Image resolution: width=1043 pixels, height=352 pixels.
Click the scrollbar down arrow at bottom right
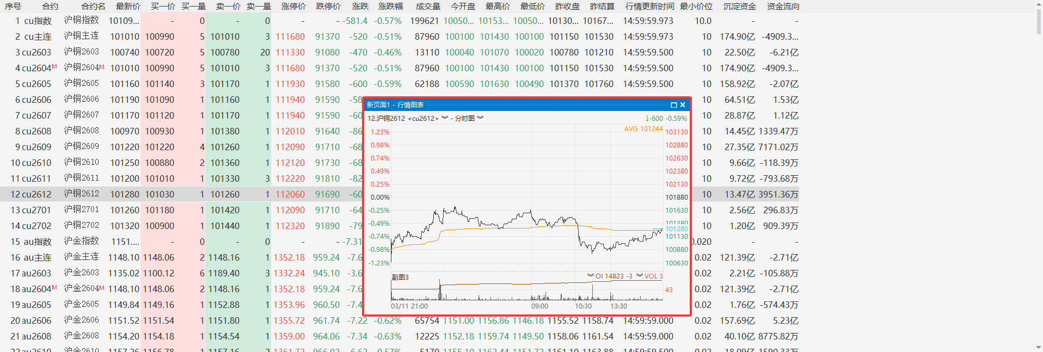point(1039,347)
